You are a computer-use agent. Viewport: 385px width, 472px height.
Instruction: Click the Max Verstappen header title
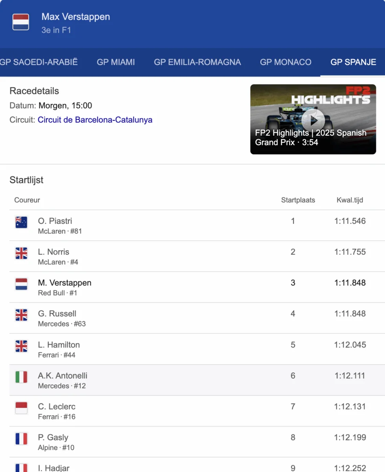(76, 17)
